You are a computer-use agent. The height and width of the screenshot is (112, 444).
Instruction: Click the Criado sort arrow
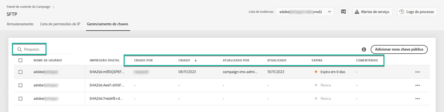pyautogui.click(x=196, y=60)
